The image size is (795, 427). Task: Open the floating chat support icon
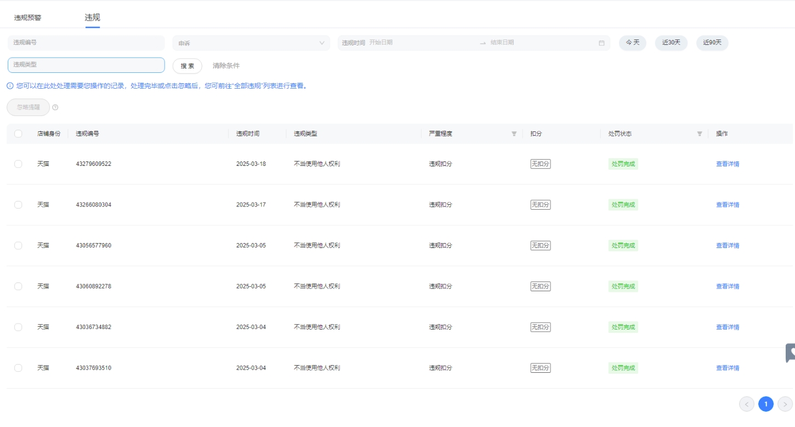pyautogui.click(x=790, y=353)
